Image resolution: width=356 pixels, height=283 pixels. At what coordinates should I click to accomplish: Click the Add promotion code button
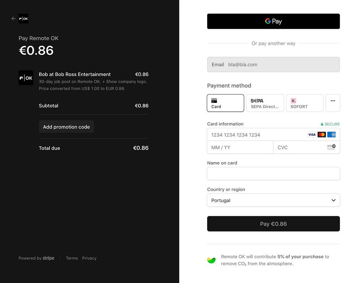click(66, 127)
